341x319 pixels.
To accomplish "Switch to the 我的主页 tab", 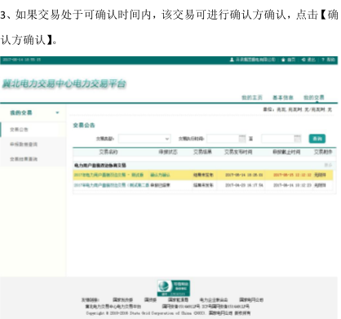I will coord(252,97).
